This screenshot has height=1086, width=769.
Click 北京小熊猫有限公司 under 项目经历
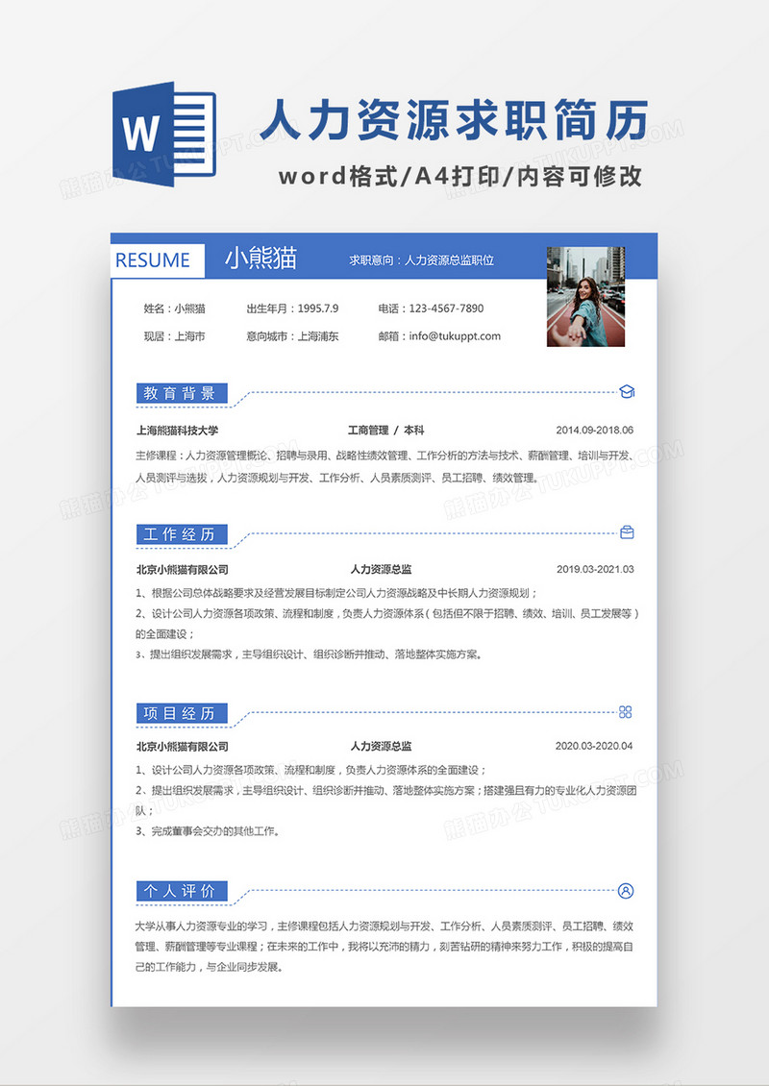tap(183, 747)
